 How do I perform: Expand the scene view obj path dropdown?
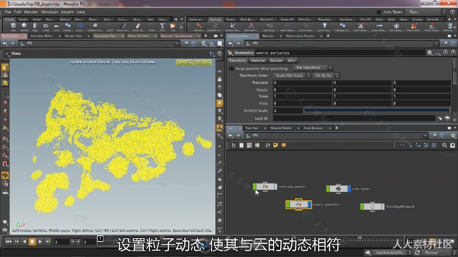[177, 44]
